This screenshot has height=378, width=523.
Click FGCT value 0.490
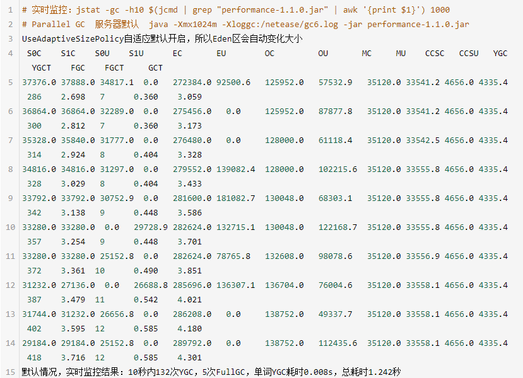pyautogui.click(x=146, y=271)
